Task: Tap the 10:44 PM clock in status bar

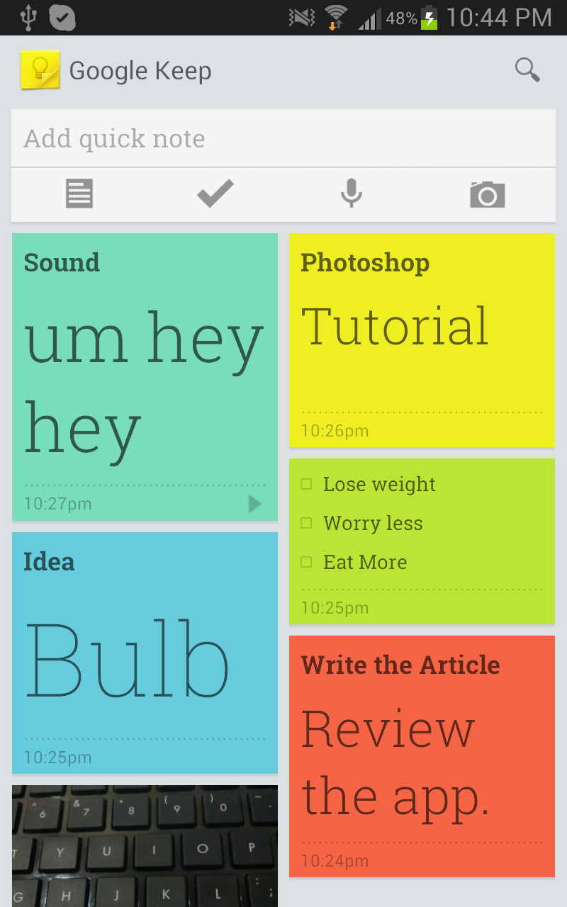Action: coord(499,18)
